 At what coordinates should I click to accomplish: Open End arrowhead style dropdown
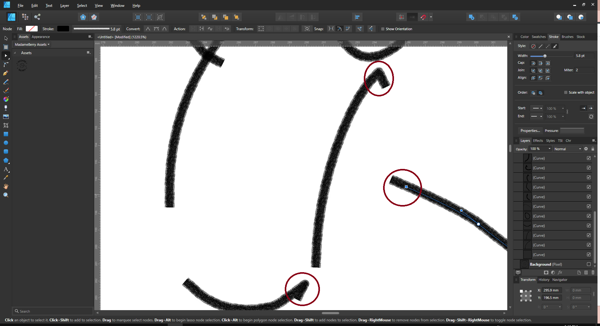(537, 116)
